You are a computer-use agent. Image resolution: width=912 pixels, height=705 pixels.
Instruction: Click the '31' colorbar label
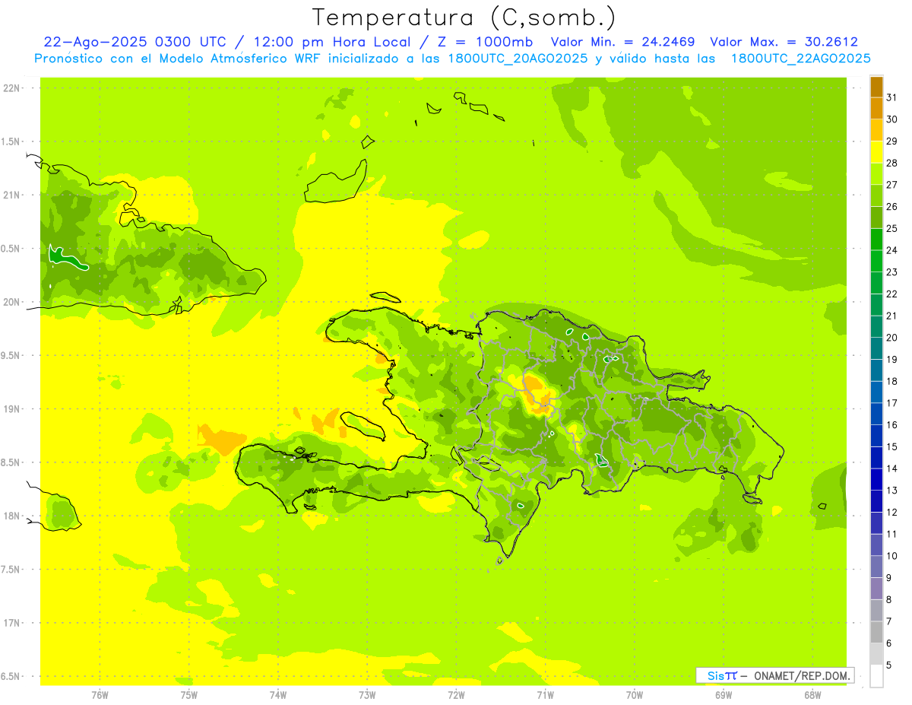(892, 97)
